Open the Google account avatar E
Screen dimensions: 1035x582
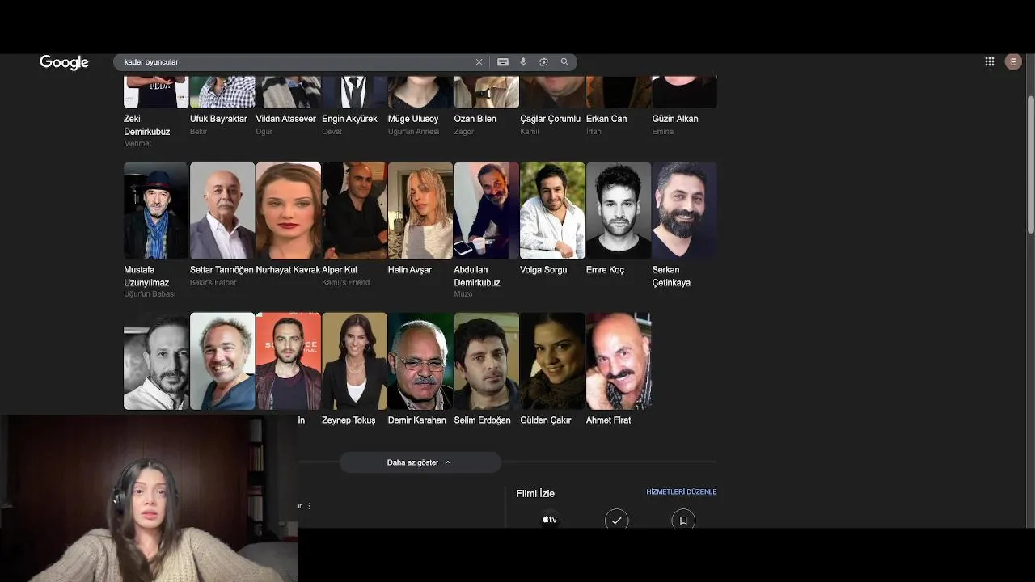tap(1013, 61)
